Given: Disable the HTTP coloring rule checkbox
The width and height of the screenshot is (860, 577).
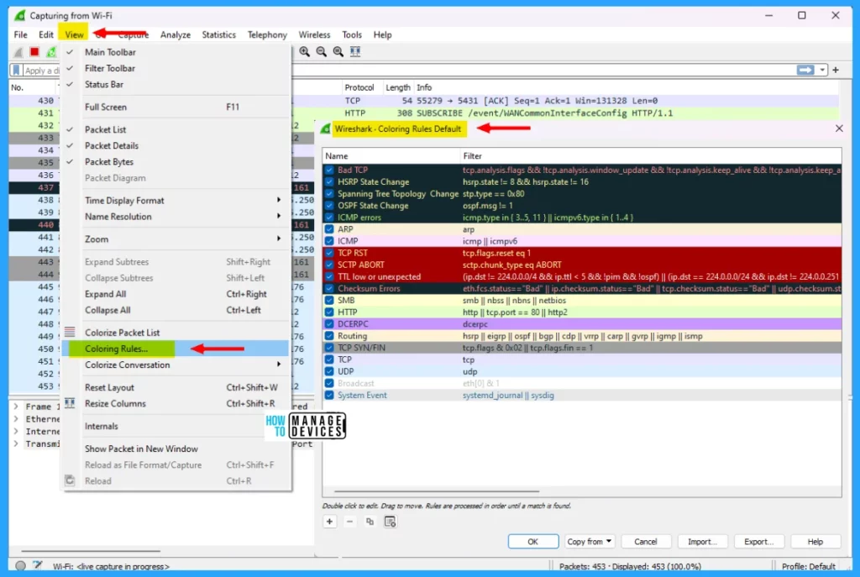Looking at the screenshot, I should [329, 312].
